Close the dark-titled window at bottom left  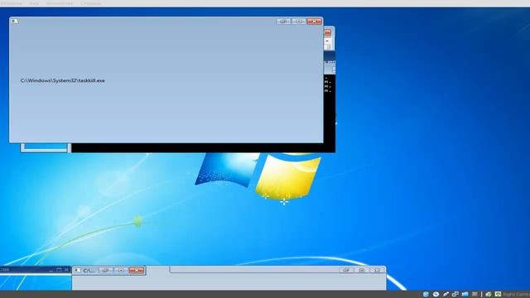(x=66, y=270)
